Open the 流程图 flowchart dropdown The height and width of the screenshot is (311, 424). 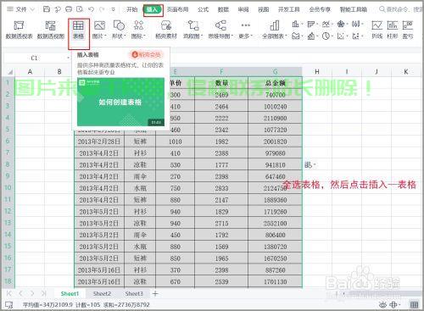tap(193, 30)
